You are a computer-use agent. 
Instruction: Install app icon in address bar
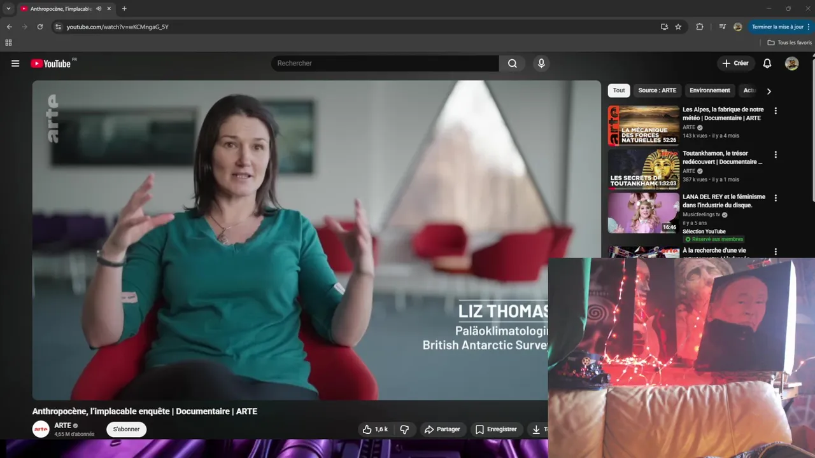point(664,27)
